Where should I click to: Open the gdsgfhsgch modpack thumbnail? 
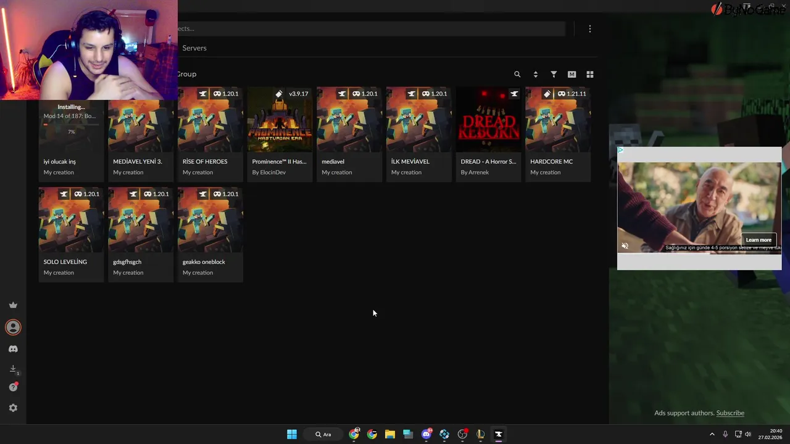point(141,221)
